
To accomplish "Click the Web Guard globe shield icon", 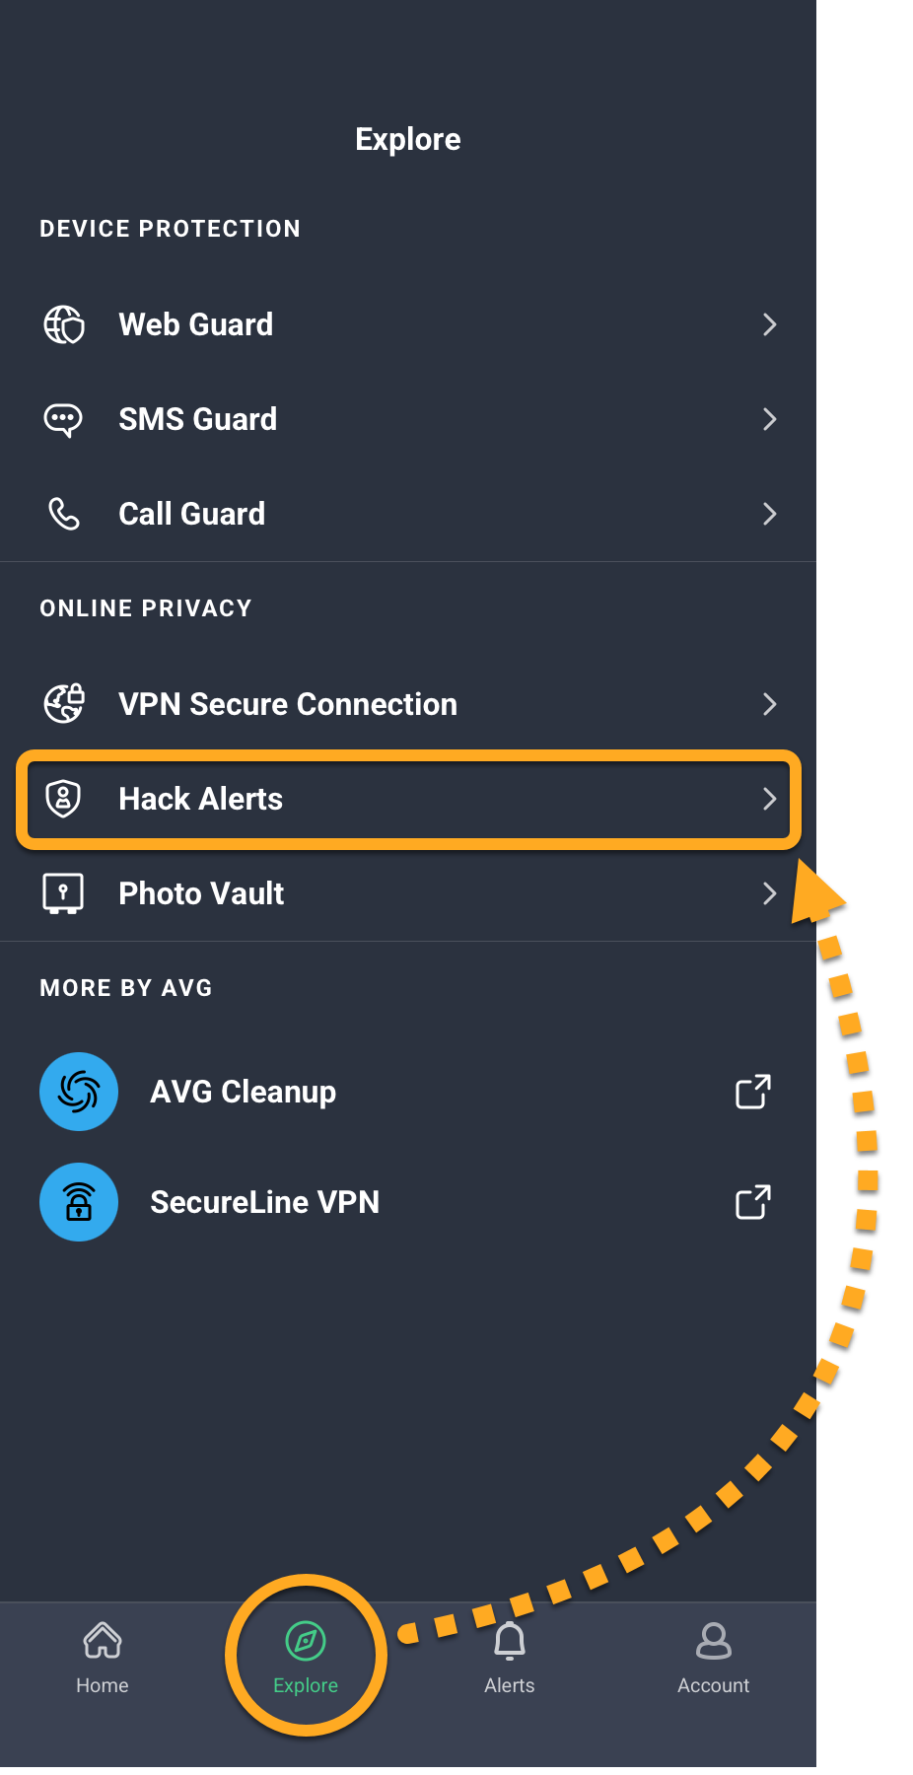I will coord(64,324).
